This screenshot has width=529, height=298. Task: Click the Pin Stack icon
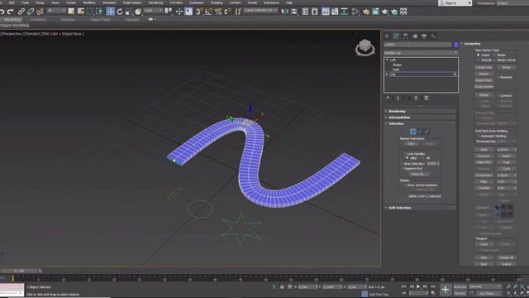coord(388,98)
